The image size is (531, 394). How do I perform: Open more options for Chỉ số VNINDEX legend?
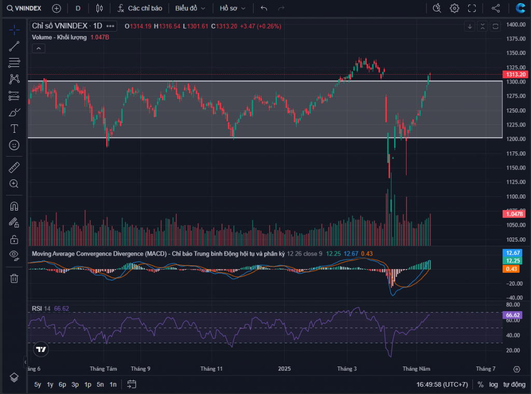[110, 26]
